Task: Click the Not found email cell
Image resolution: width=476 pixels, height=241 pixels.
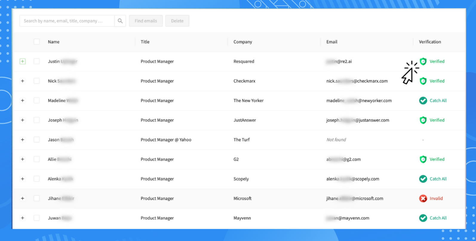Action: point(336,140)
